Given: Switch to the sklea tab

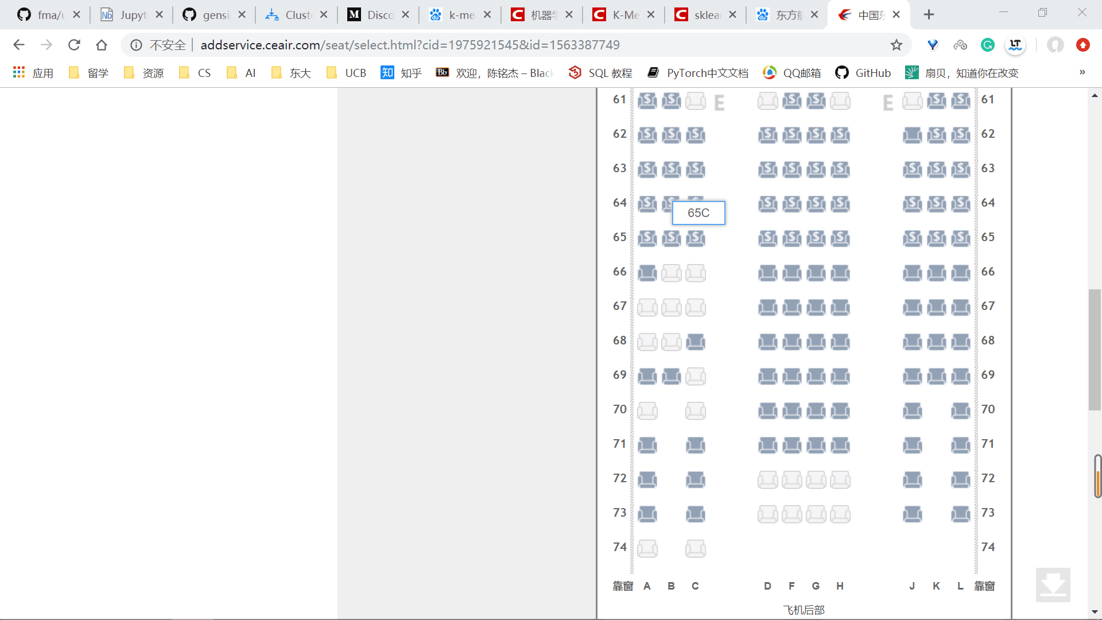Looking at the screenshot, I should (x=706, y=15).
